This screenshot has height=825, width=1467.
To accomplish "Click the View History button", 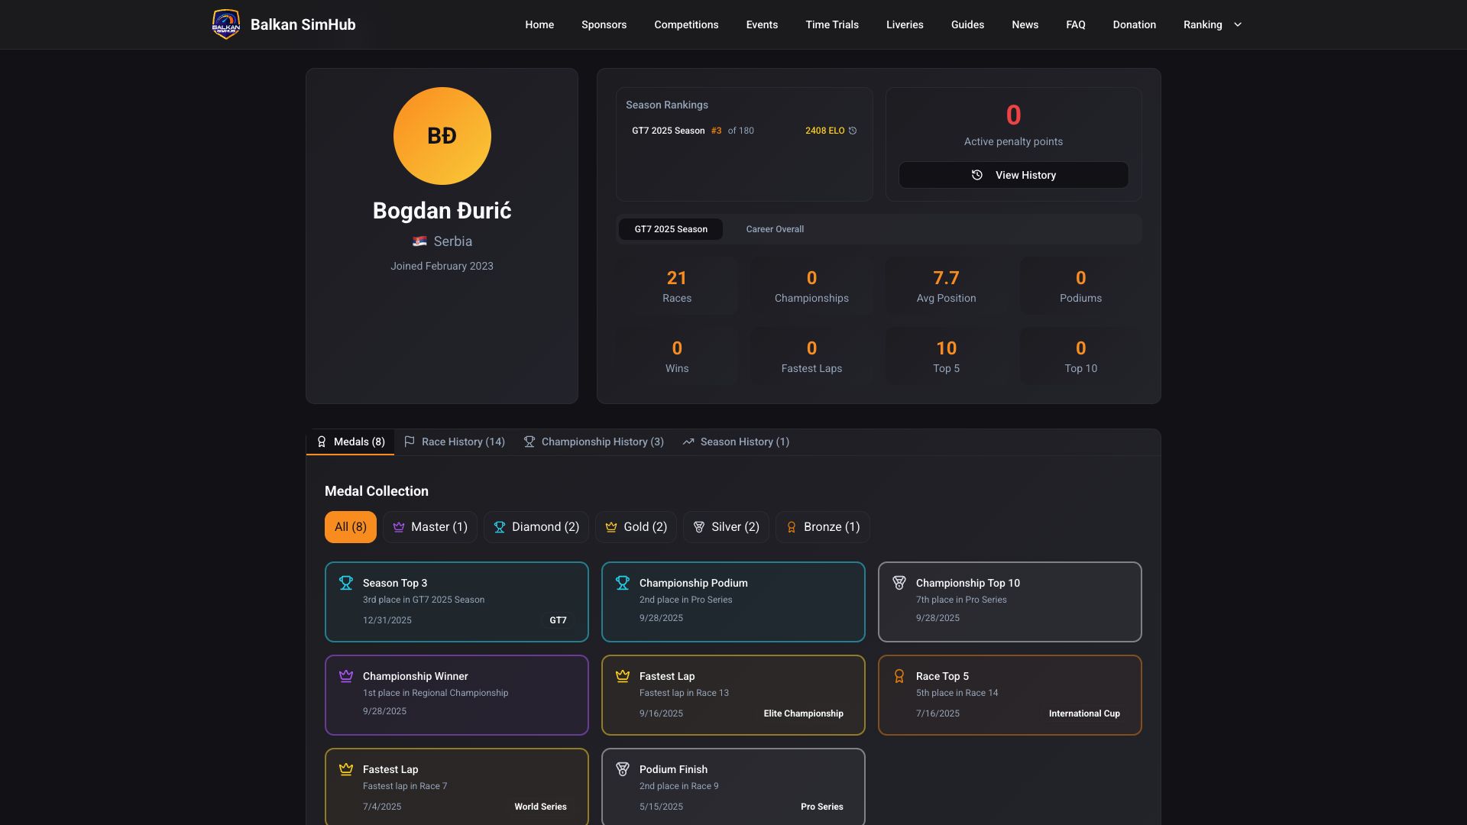I will 1013,175.
